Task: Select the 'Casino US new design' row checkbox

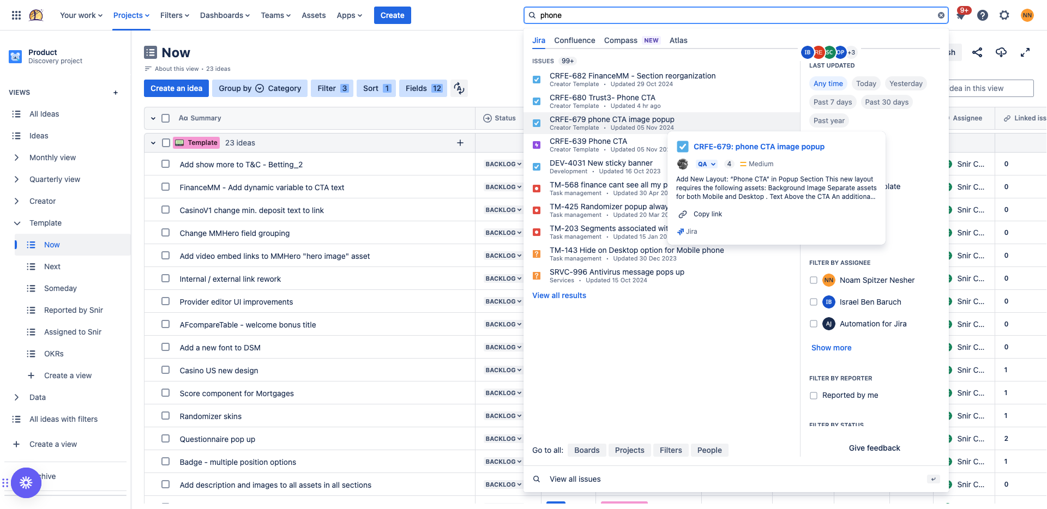Action: [166, 370]
